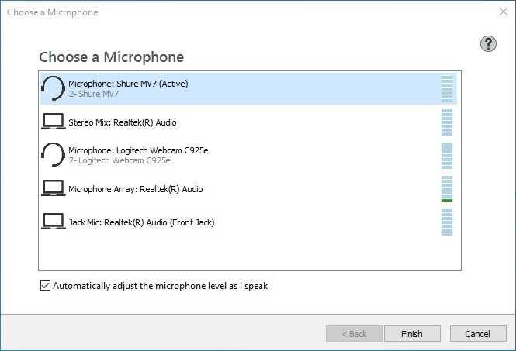Image resolution: width=516 pixels, height=351 pixels.
Task: Click the level meter for Stereo Mix
Action: (447, 122)
